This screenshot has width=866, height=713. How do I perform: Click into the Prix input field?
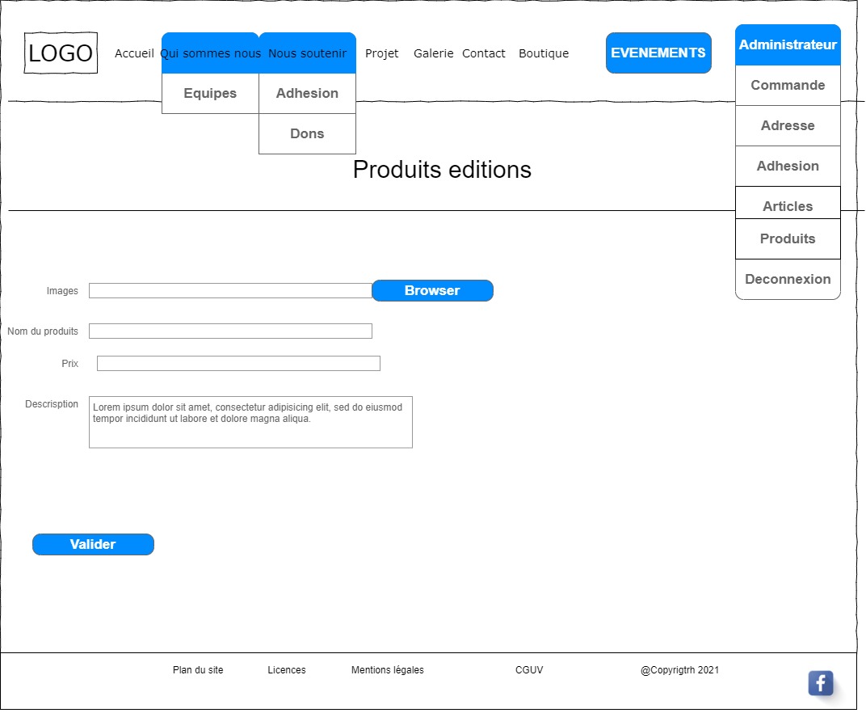[x=238, y=364]
